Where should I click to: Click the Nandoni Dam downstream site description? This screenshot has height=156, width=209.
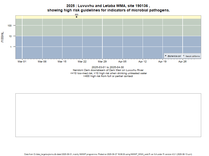(x=108, y=70)
